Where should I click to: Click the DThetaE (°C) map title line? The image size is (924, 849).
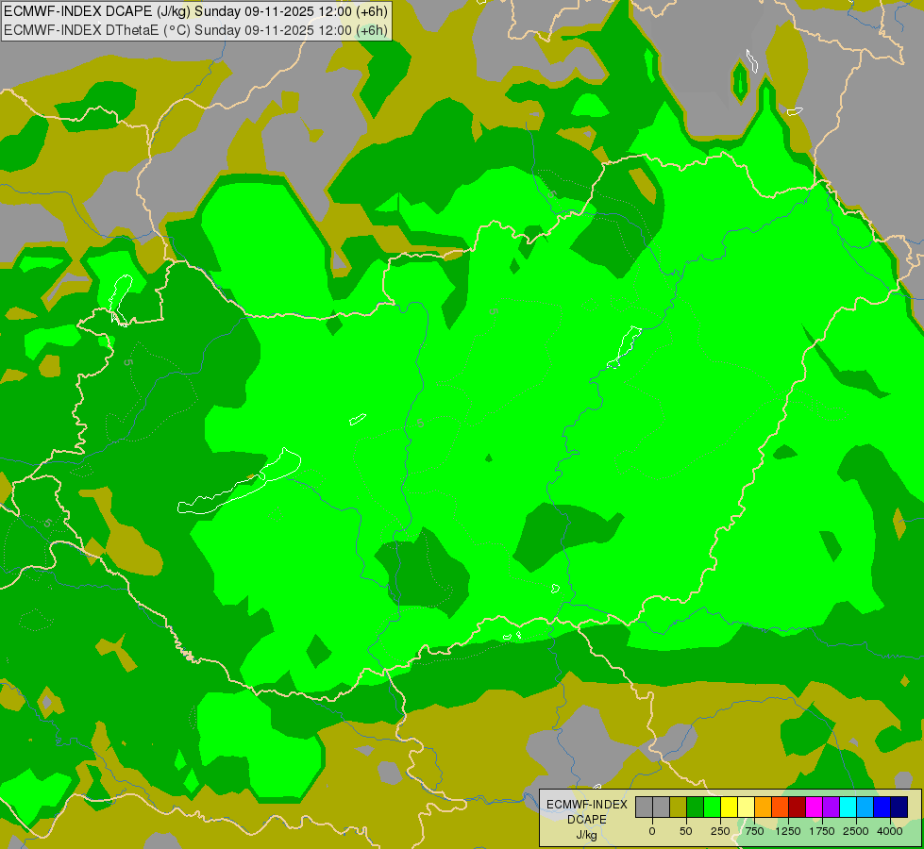coord(195,30)
